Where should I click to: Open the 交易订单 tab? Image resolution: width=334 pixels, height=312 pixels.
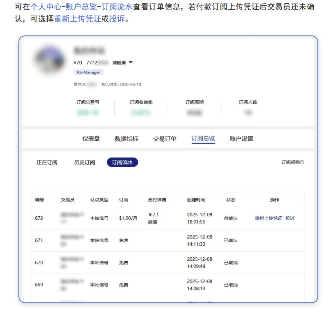165,139
